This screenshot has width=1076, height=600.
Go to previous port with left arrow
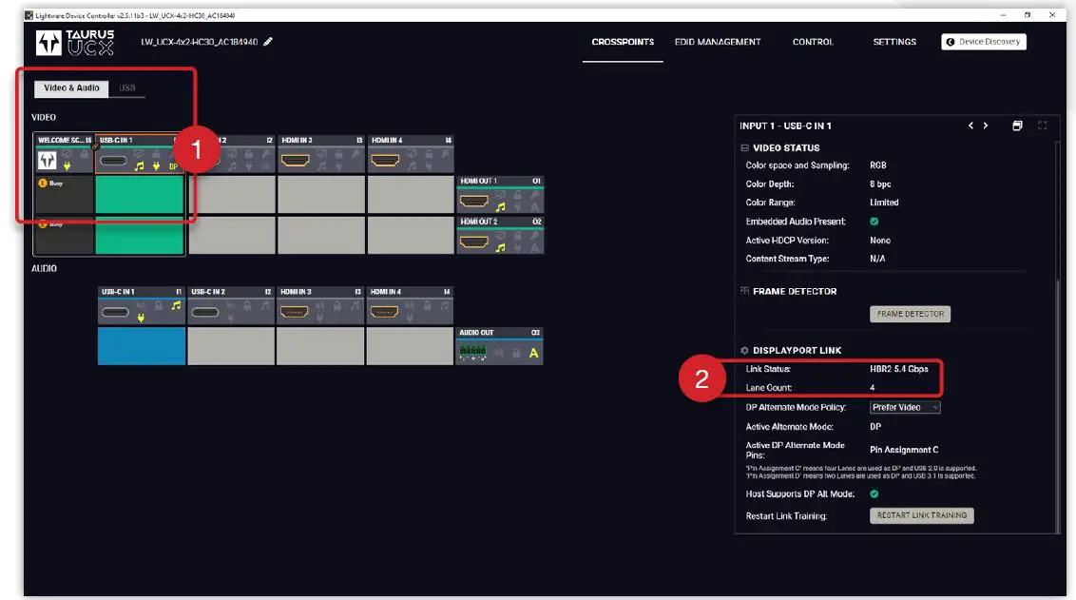tap(970, 126)
